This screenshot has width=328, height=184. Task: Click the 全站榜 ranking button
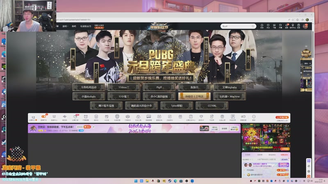[x=224, y=128]
